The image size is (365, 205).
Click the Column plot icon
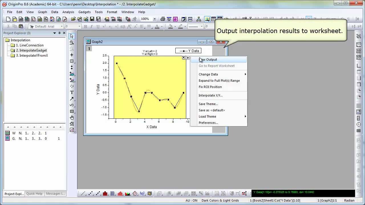(105, 194)
